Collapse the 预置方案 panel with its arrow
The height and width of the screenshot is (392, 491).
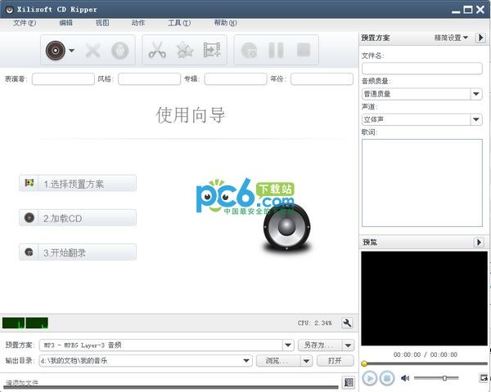click(481, 38)
